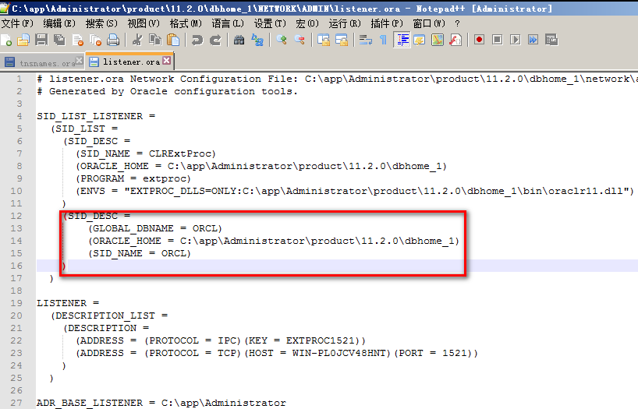
Task: Click the New file toolbar icon
Action: tap(6, 40)
